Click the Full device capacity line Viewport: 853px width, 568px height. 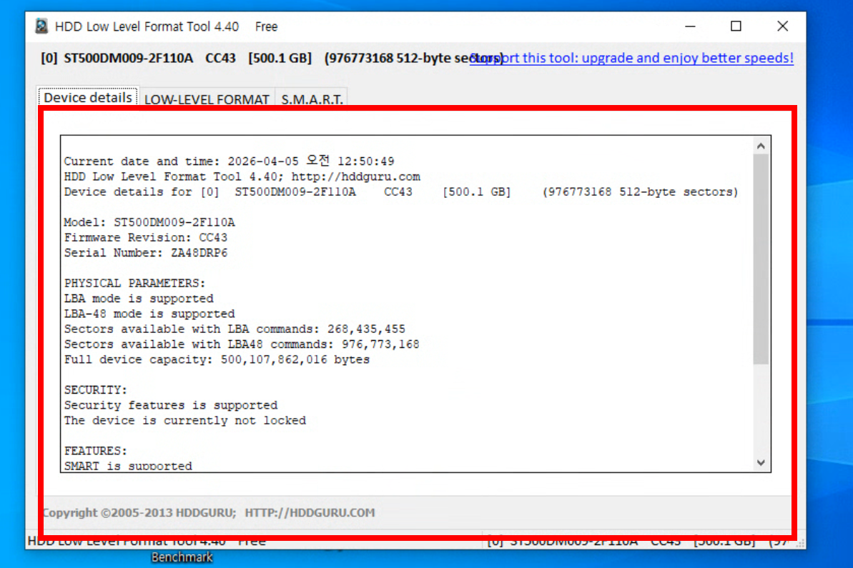click(217, 359)
